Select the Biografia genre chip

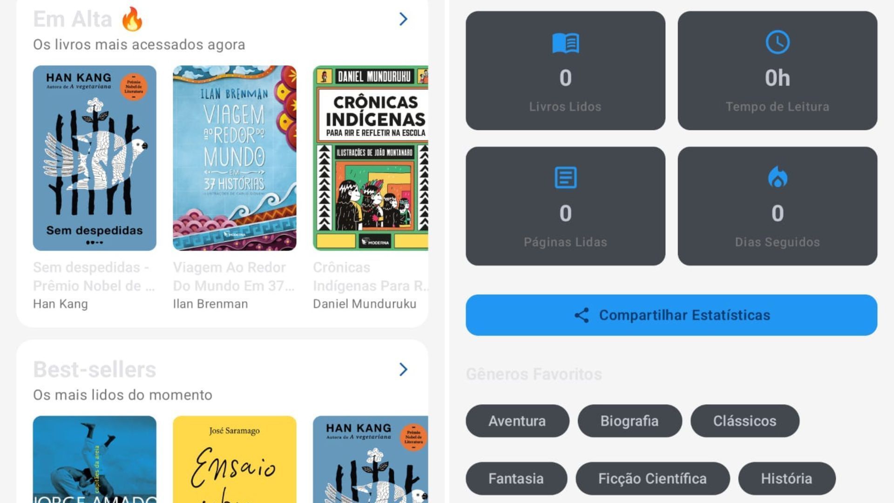pyautogui.click(x=630, y=421)
